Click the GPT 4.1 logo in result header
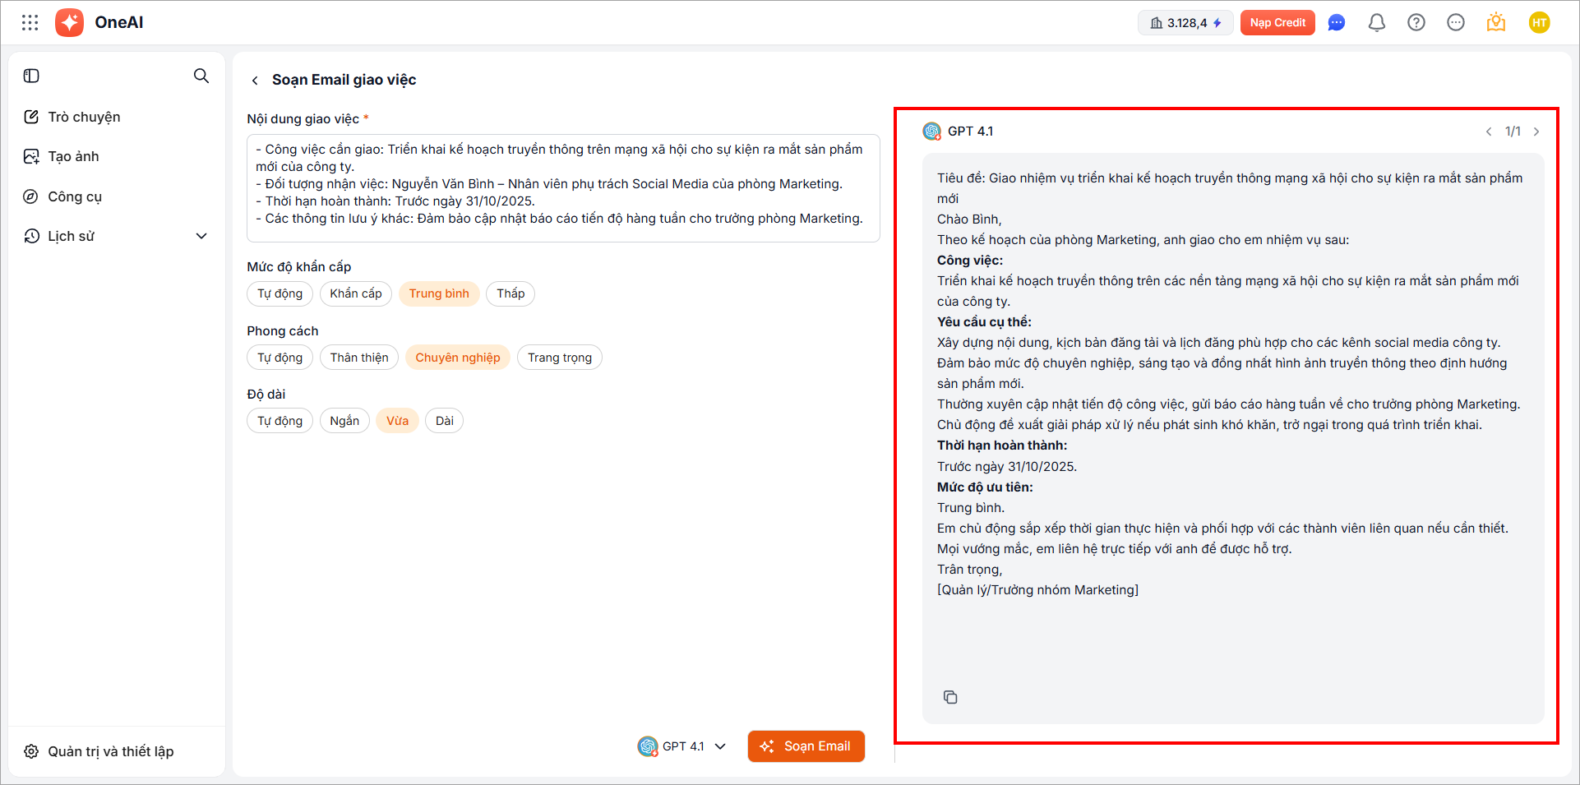 point(932,132)
